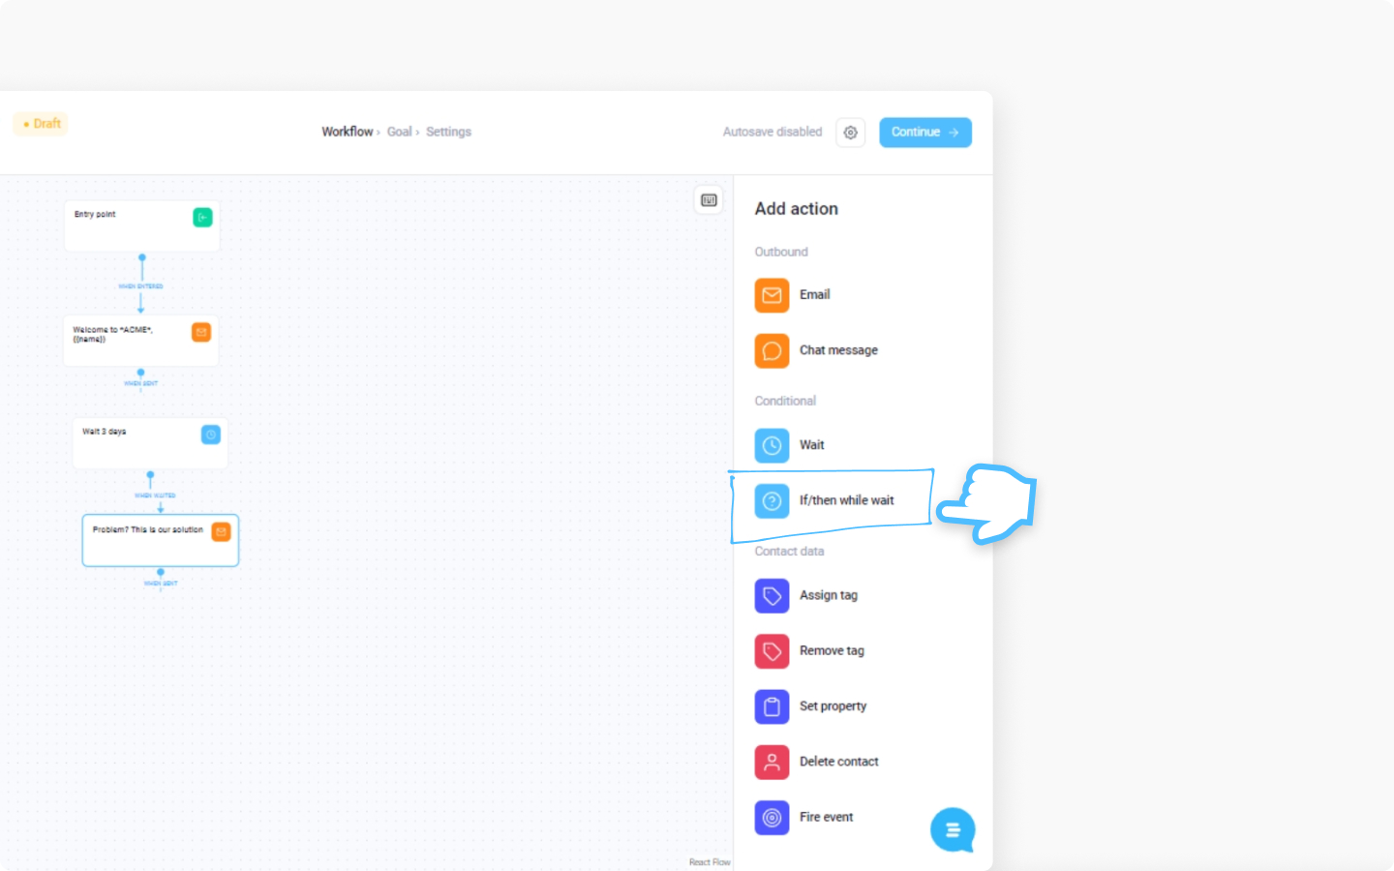Select the Problem? This is our solution node

click(x=161, y=540)
